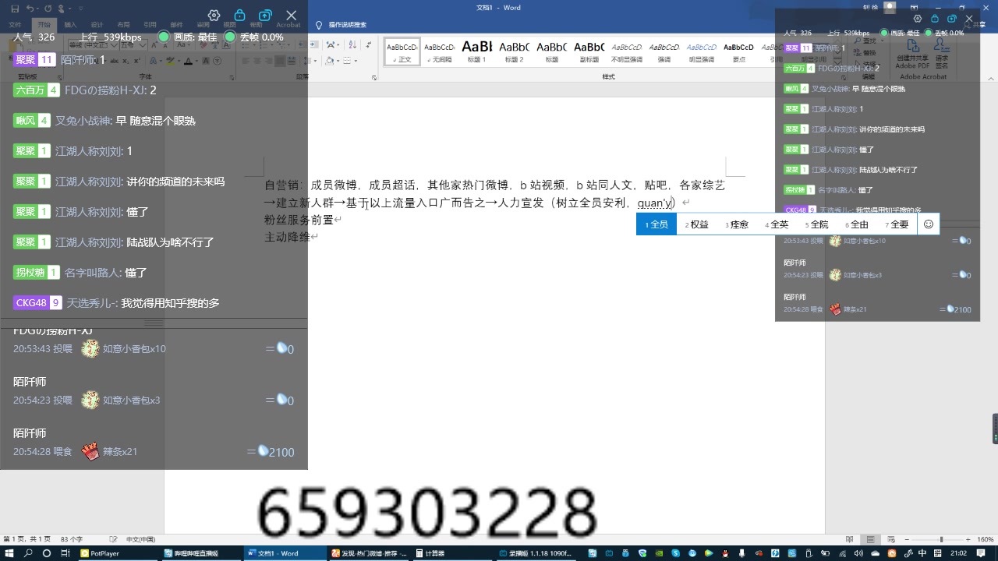Open PotPlayer from taskbar
Screen dimensions: 998x561
tap(118, 553)
